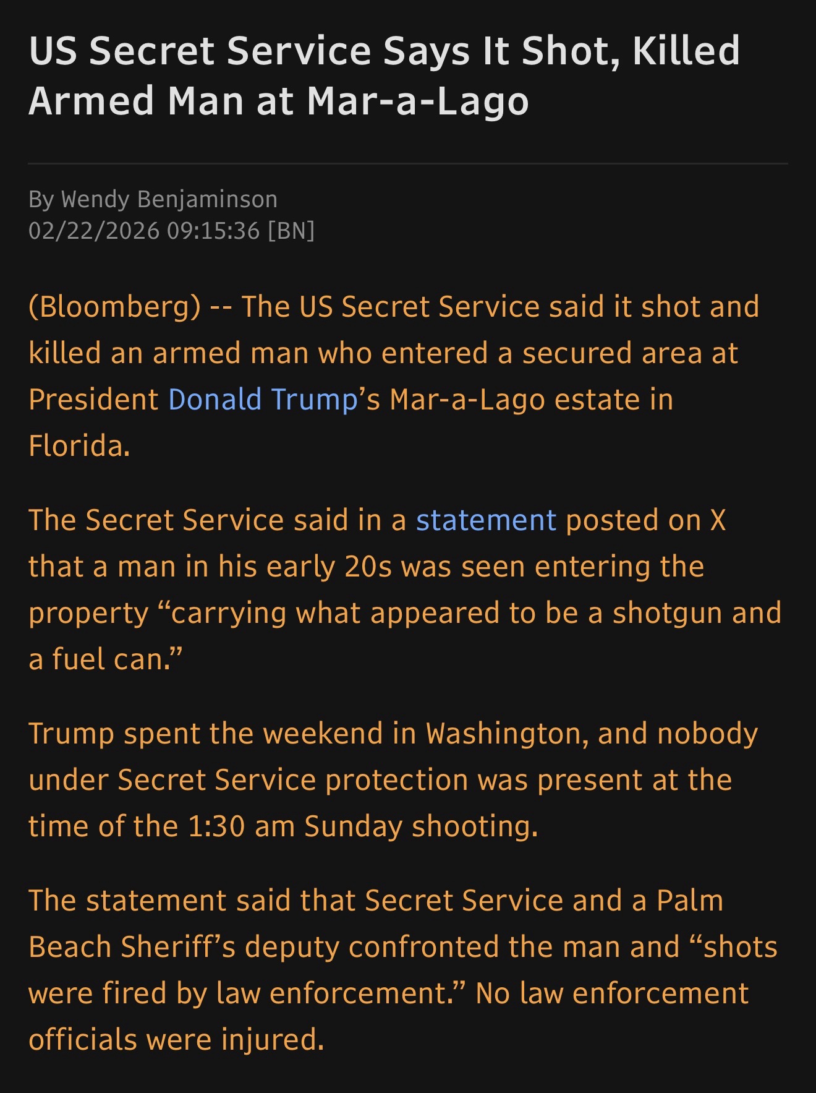Open the Secret Service statement link
Viewport: 816px width, 1093px height.
pyautogui.click(x=486, y=520)
